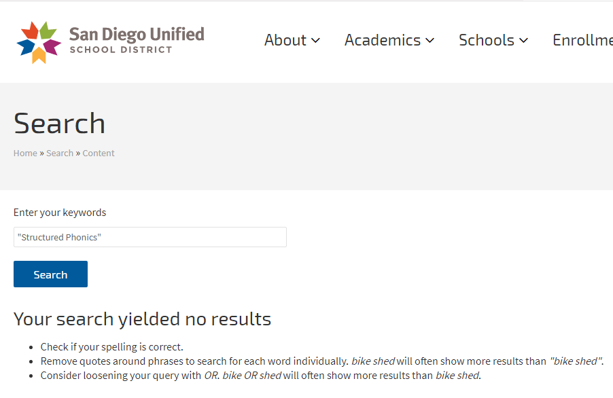Click the large Search page heading
613x398 pixels.
point(60,124)
